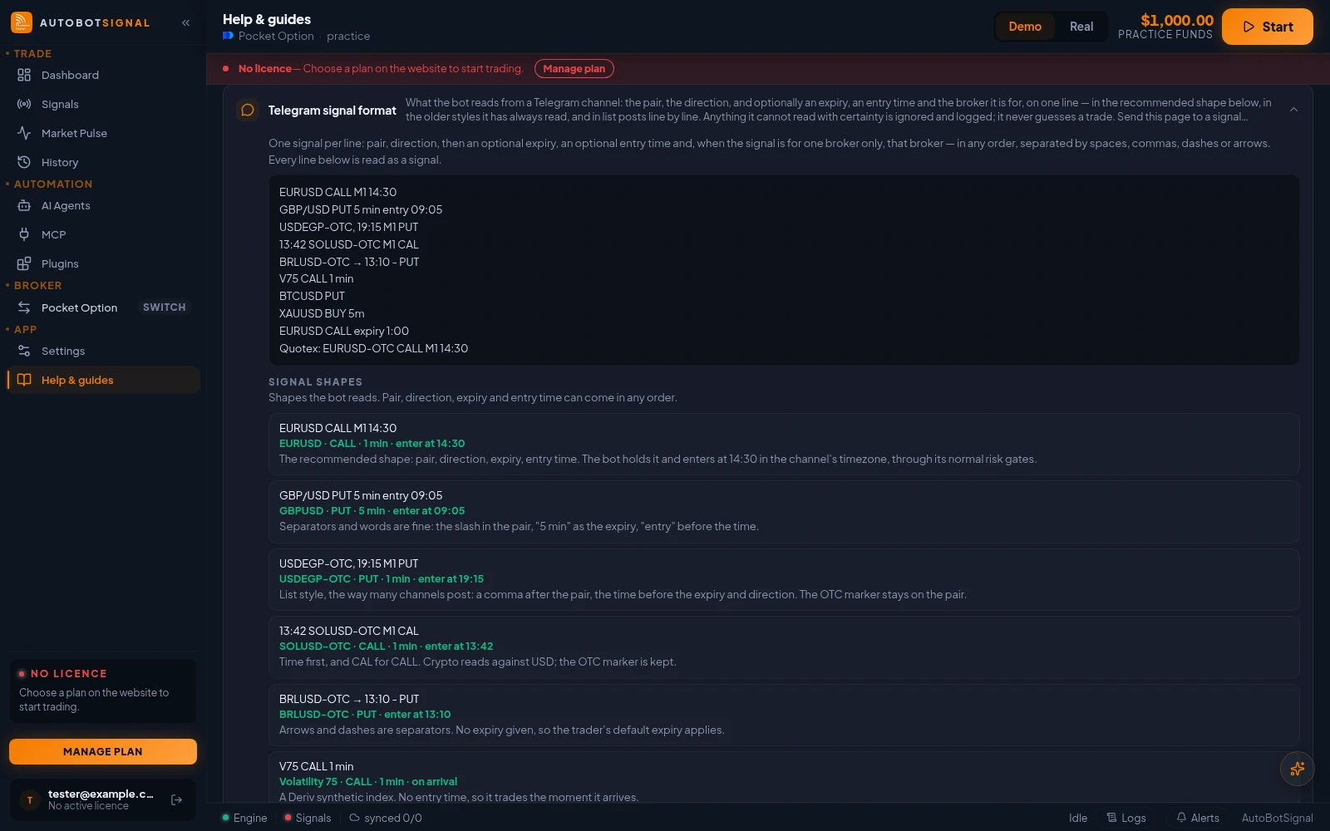This screenshot has height=831, width=1330.
Task: Go to Market Pulse in the sidebar
Action: [103, 133]
